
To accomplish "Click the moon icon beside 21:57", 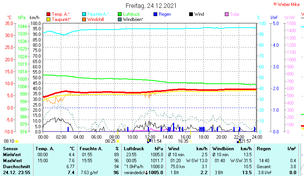I will tap(239, 141).
